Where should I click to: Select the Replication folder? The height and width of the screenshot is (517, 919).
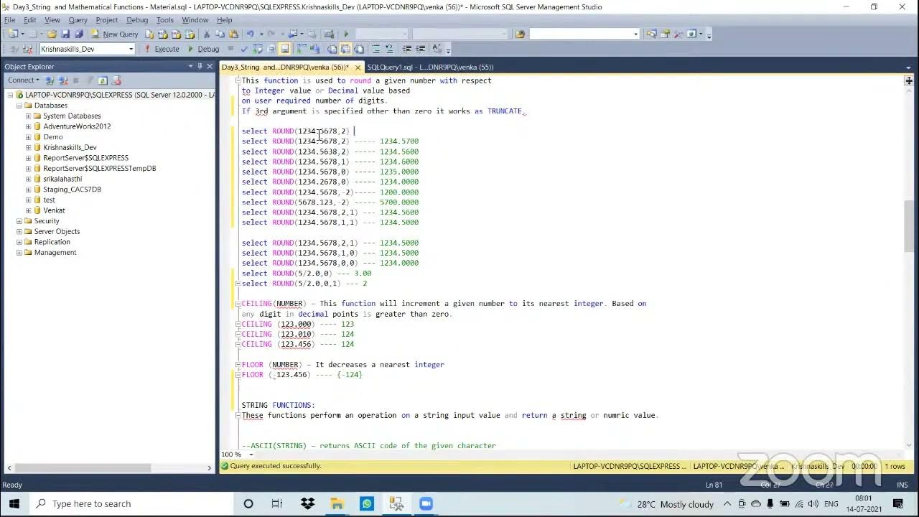point(52,242)
